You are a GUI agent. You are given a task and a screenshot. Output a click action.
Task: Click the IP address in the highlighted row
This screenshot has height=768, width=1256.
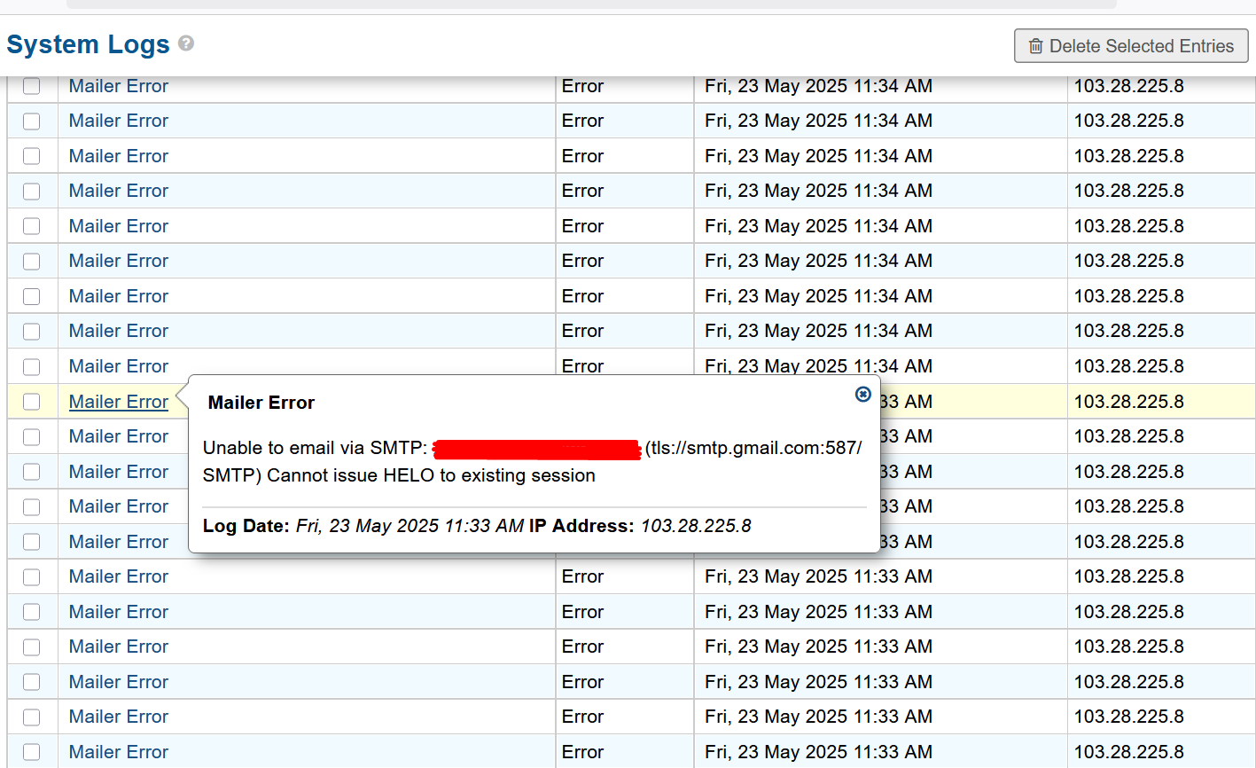click(x=1128, y=402)
